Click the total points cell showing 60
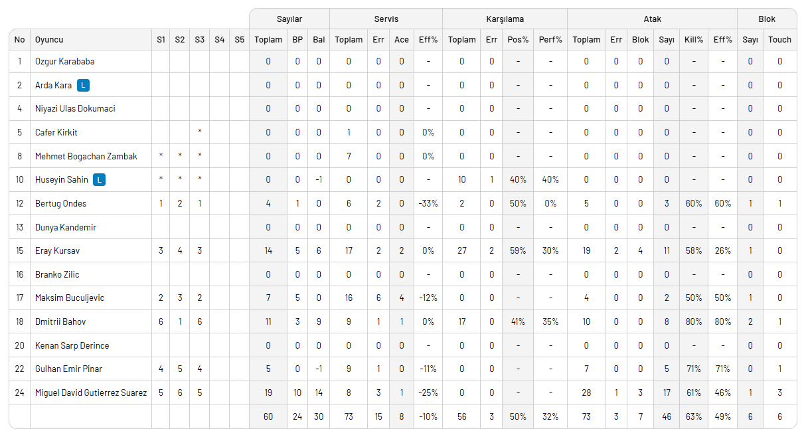Viewport: 806px width, 437px height. click(x=268, y=416)
